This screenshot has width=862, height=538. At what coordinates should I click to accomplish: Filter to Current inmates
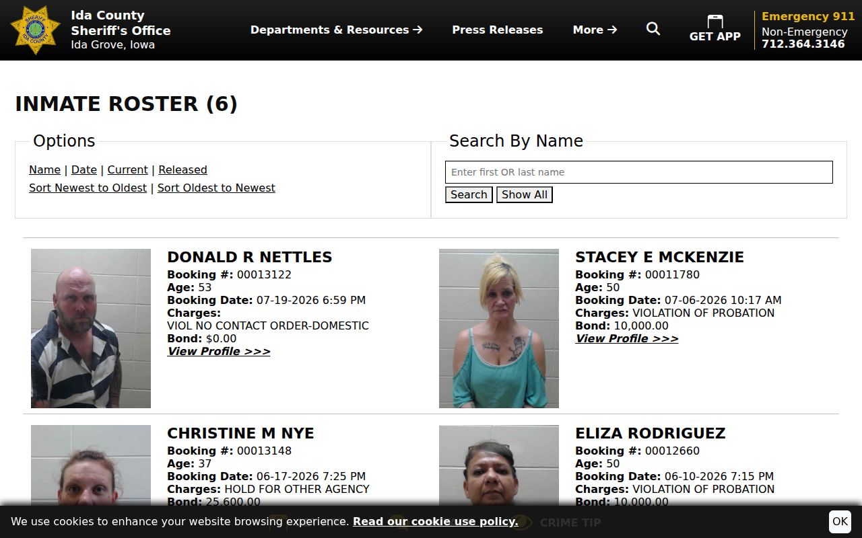click(127, 170)
